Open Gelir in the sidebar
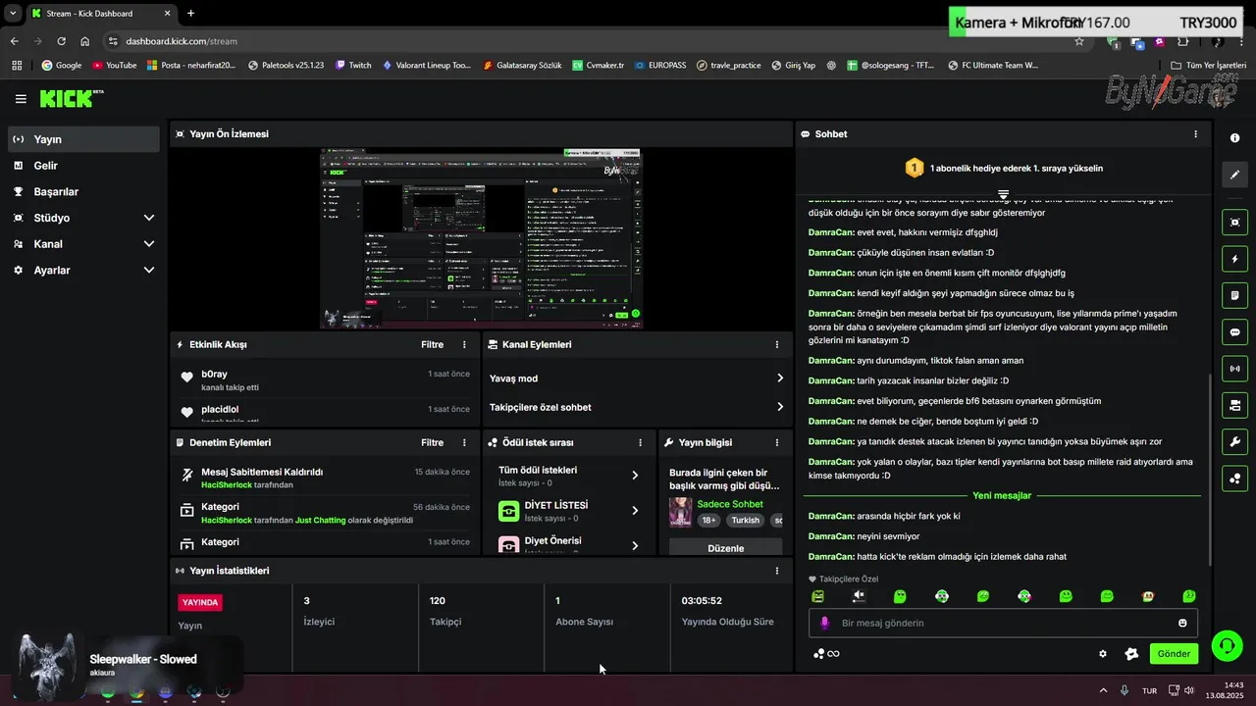Image resolution: width=1256 pixels, height=706 pixels. pos(83,166)
